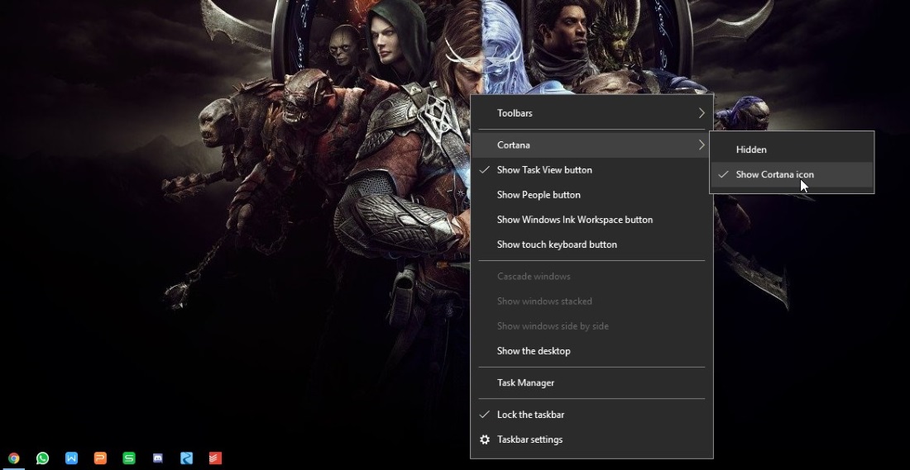The height and width of the screenshot is (470, 910).
Task: Enable Show touch keyboard button
Action: (591, 244)
